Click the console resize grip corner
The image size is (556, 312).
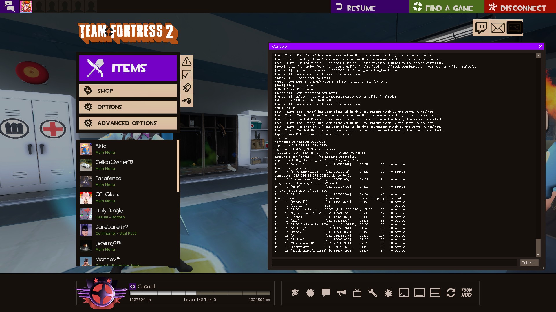click(x=543, y=268)
